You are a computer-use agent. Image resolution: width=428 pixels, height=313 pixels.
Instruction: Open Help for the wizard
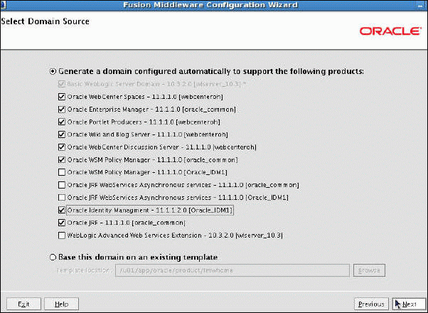coord(61,304)
